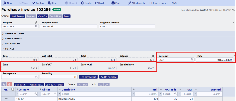Open the New dropdown arrow

(15, 3)
